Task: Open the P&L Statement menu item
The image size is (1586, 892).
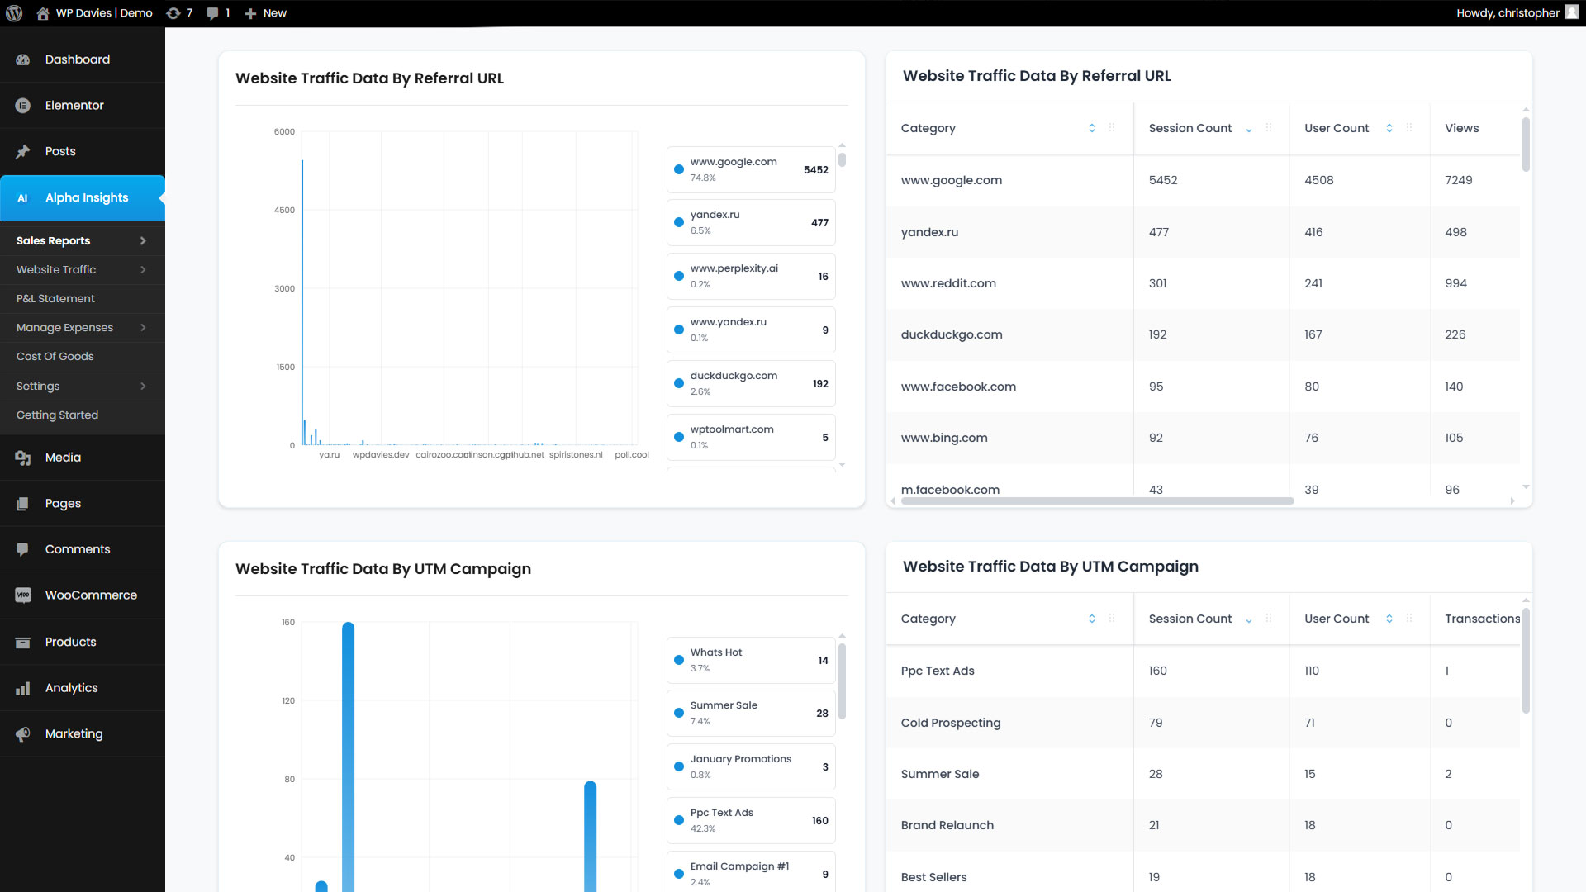Action: click(55, 299)
